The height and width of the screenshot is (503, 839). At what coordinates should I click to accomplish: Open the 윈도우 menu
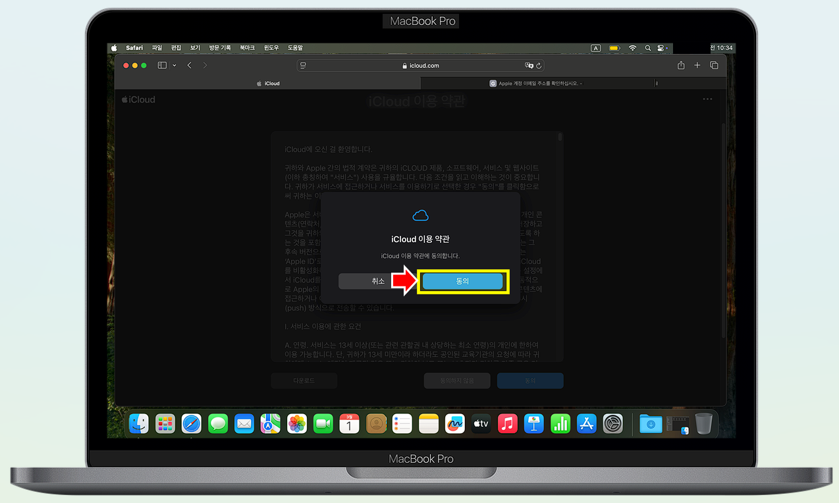click(271, 48)
